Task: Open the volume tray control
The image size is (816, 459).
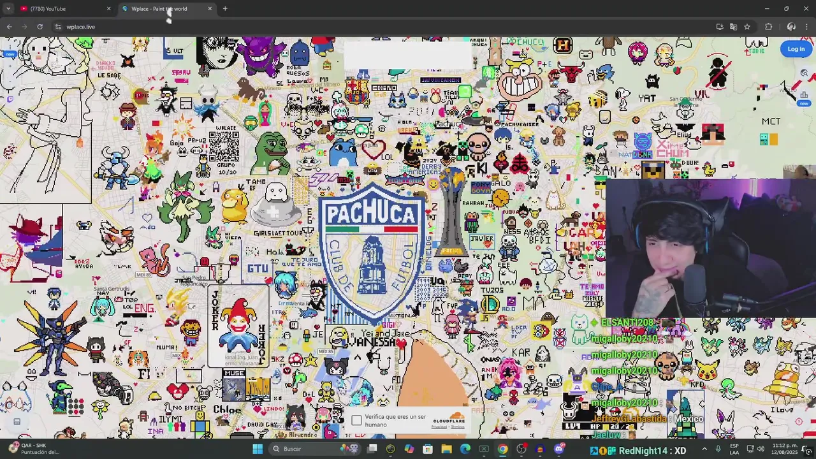Action: [x=761, y=449]
